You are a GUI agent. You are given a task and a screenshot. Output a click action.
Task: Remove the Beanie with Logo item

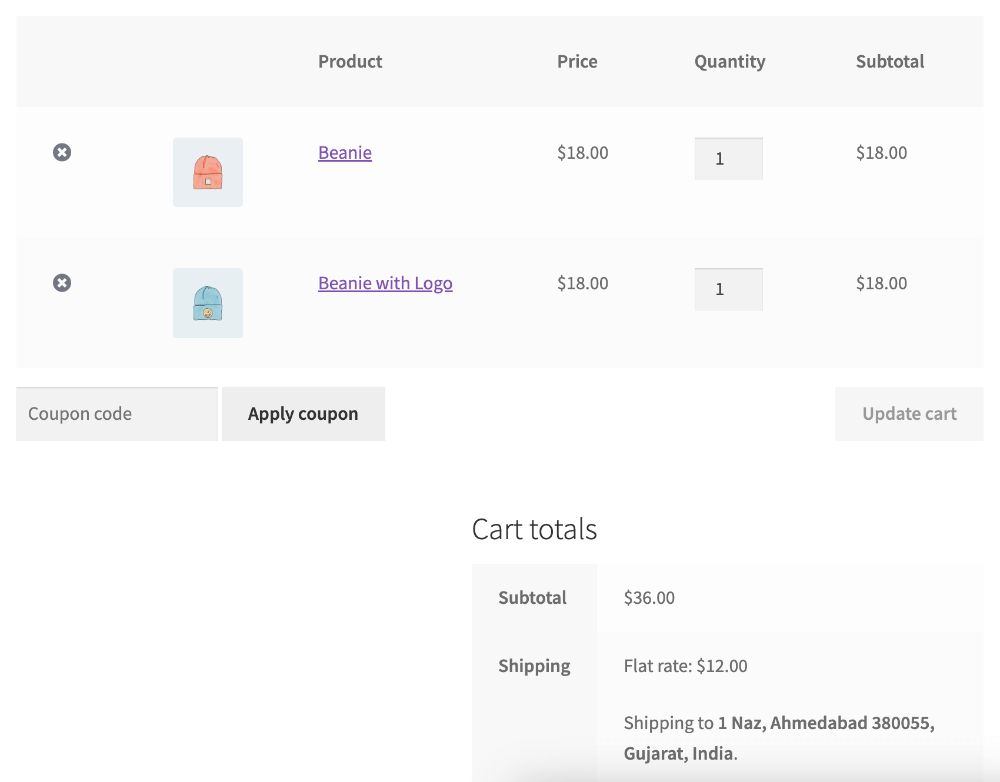tap(62, 283)
